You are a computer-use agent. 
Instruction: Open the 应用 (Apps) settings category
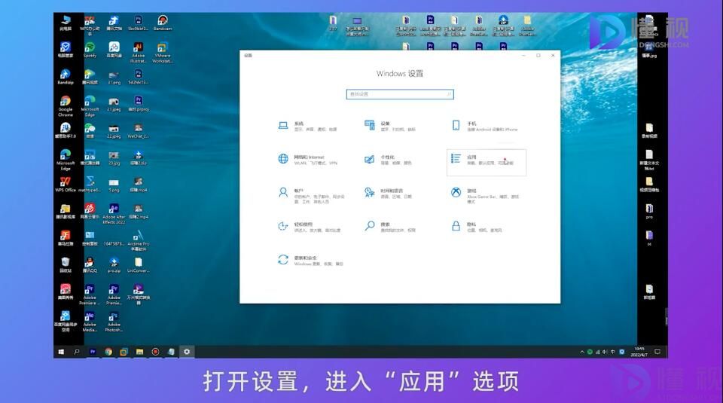point(486,162)
